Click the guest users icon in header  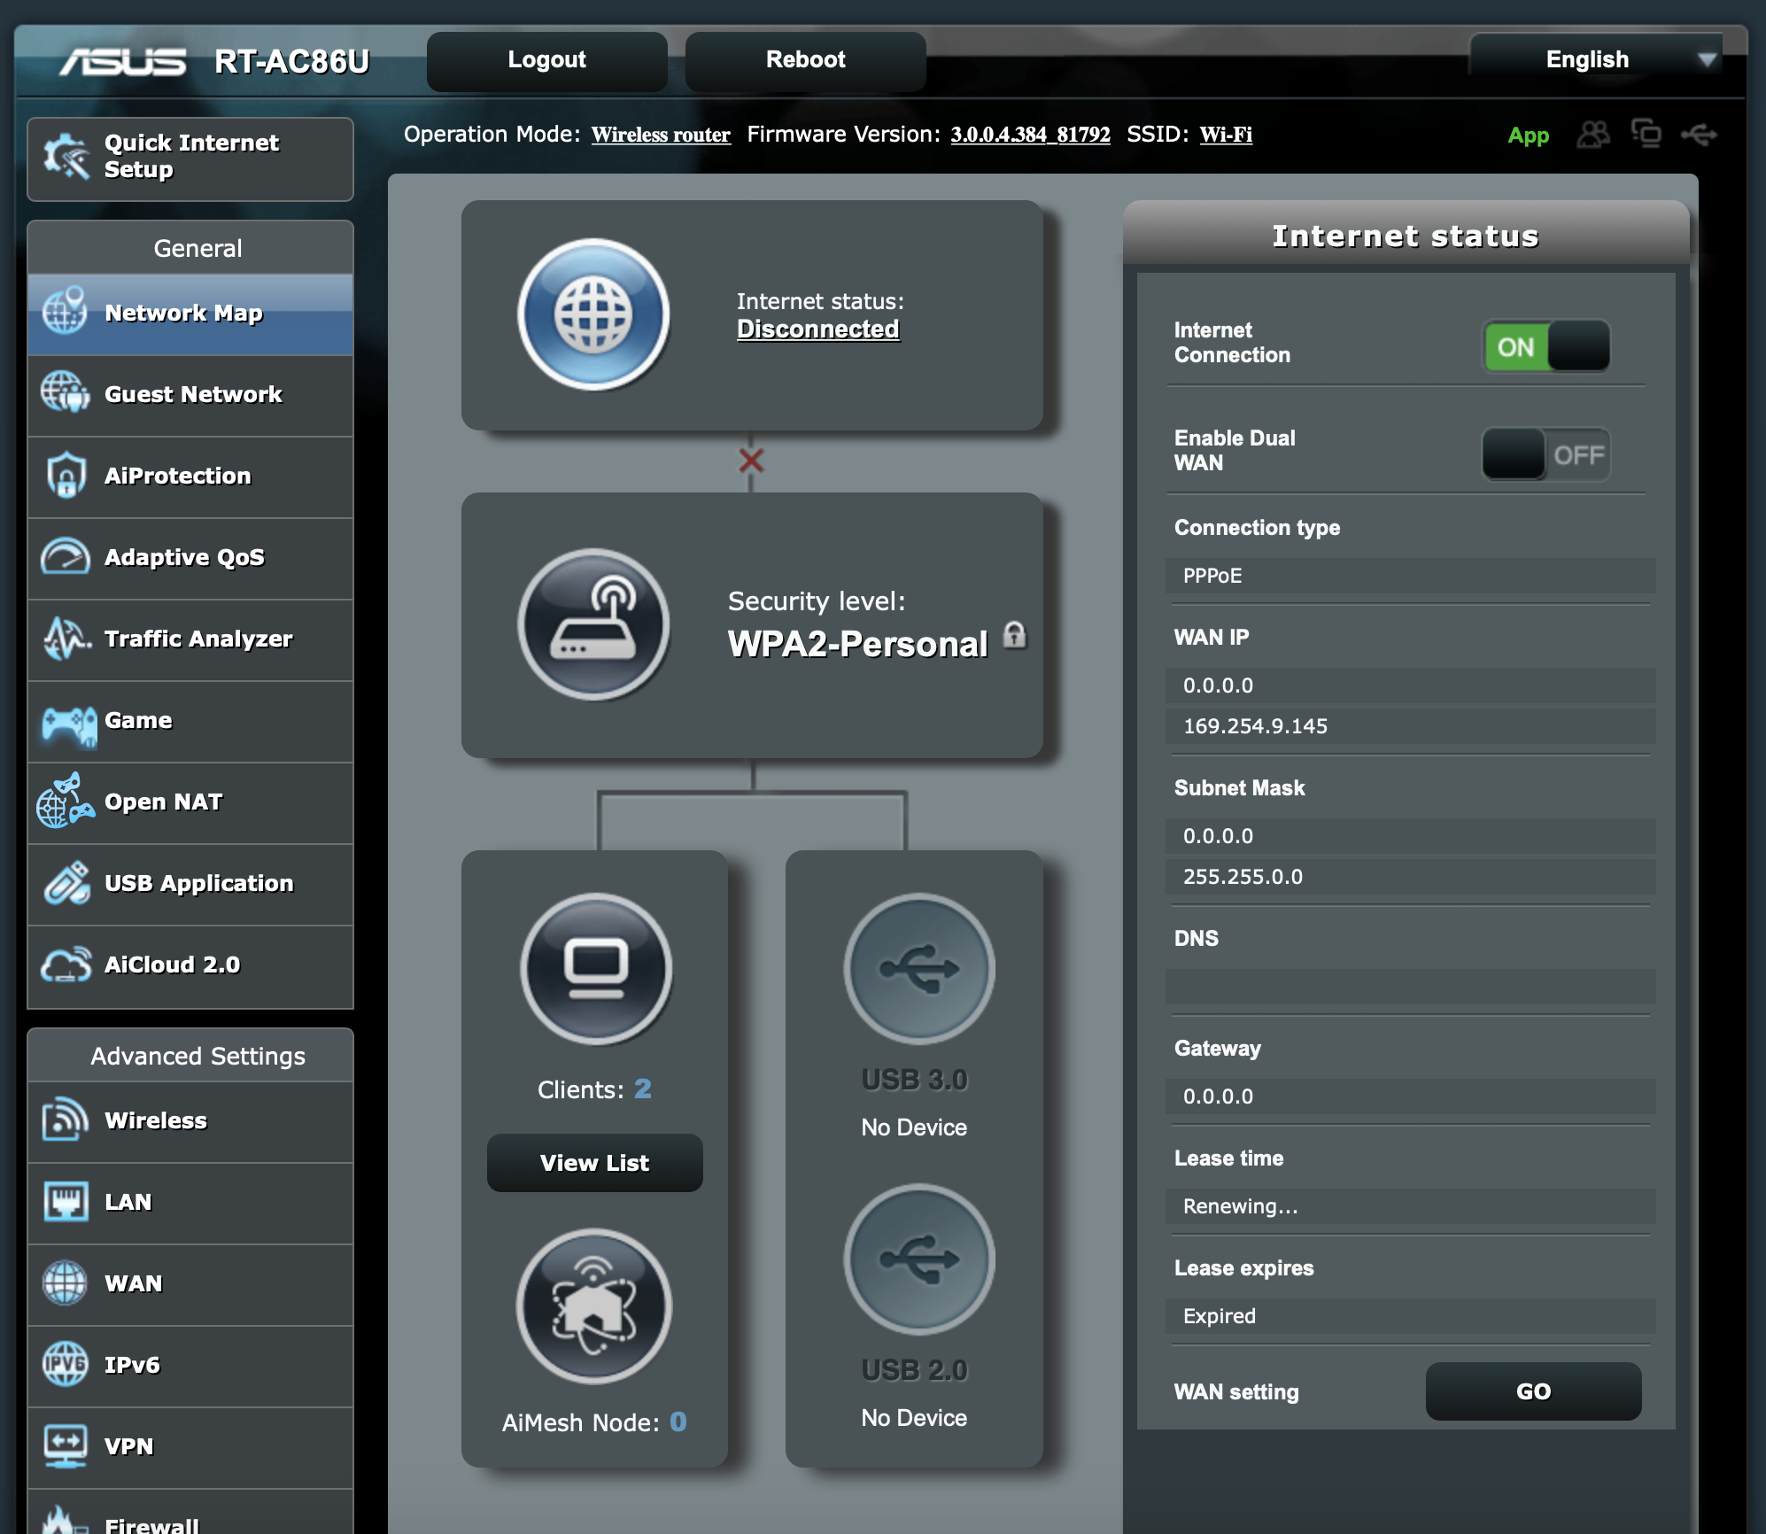[x=1593, y=135]
